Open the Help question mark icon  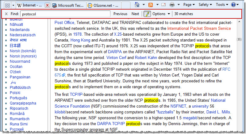coord(233,5)
